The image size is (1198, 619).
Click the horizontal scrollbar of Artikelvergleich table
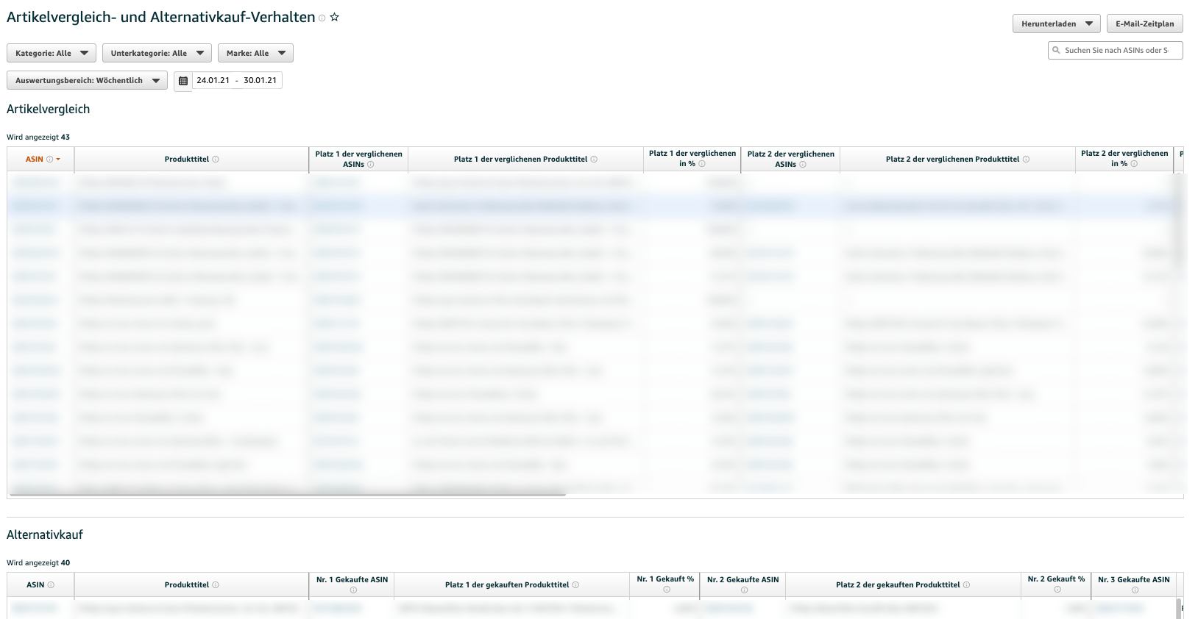point(287,495)
